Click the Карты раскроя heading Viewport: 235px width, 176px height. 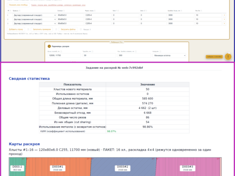point(24,144)
